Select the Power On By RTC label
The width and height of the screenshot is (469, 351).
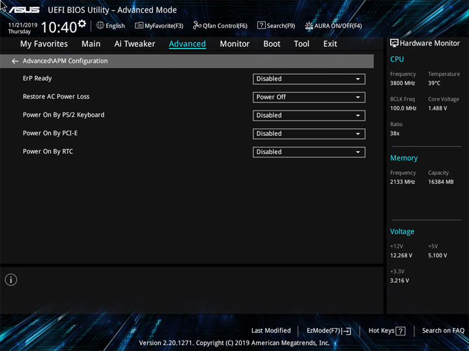pos(48,151)
